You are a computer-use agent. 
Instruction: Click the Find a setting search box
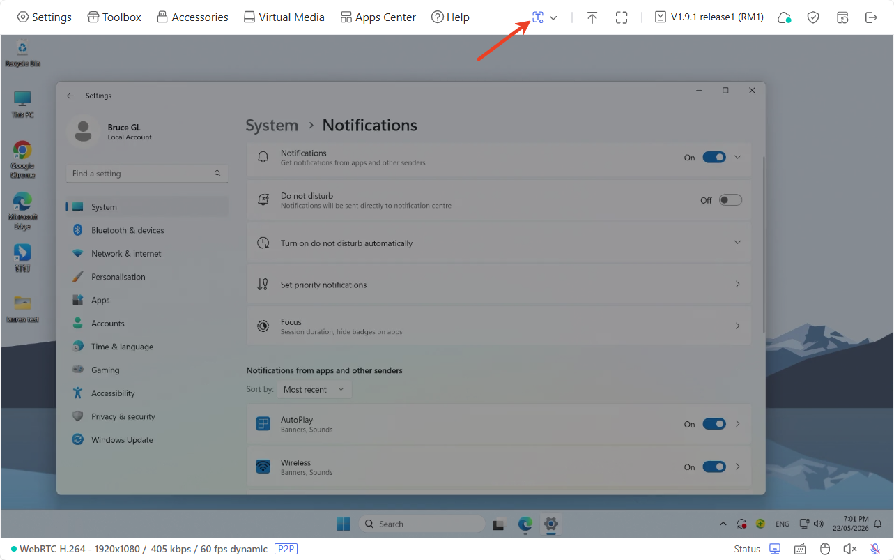coord(147,173)
